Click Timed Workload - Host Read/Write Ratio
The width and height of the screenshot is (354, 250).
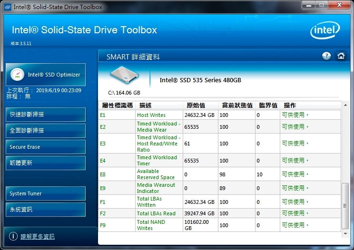[158, 144]
